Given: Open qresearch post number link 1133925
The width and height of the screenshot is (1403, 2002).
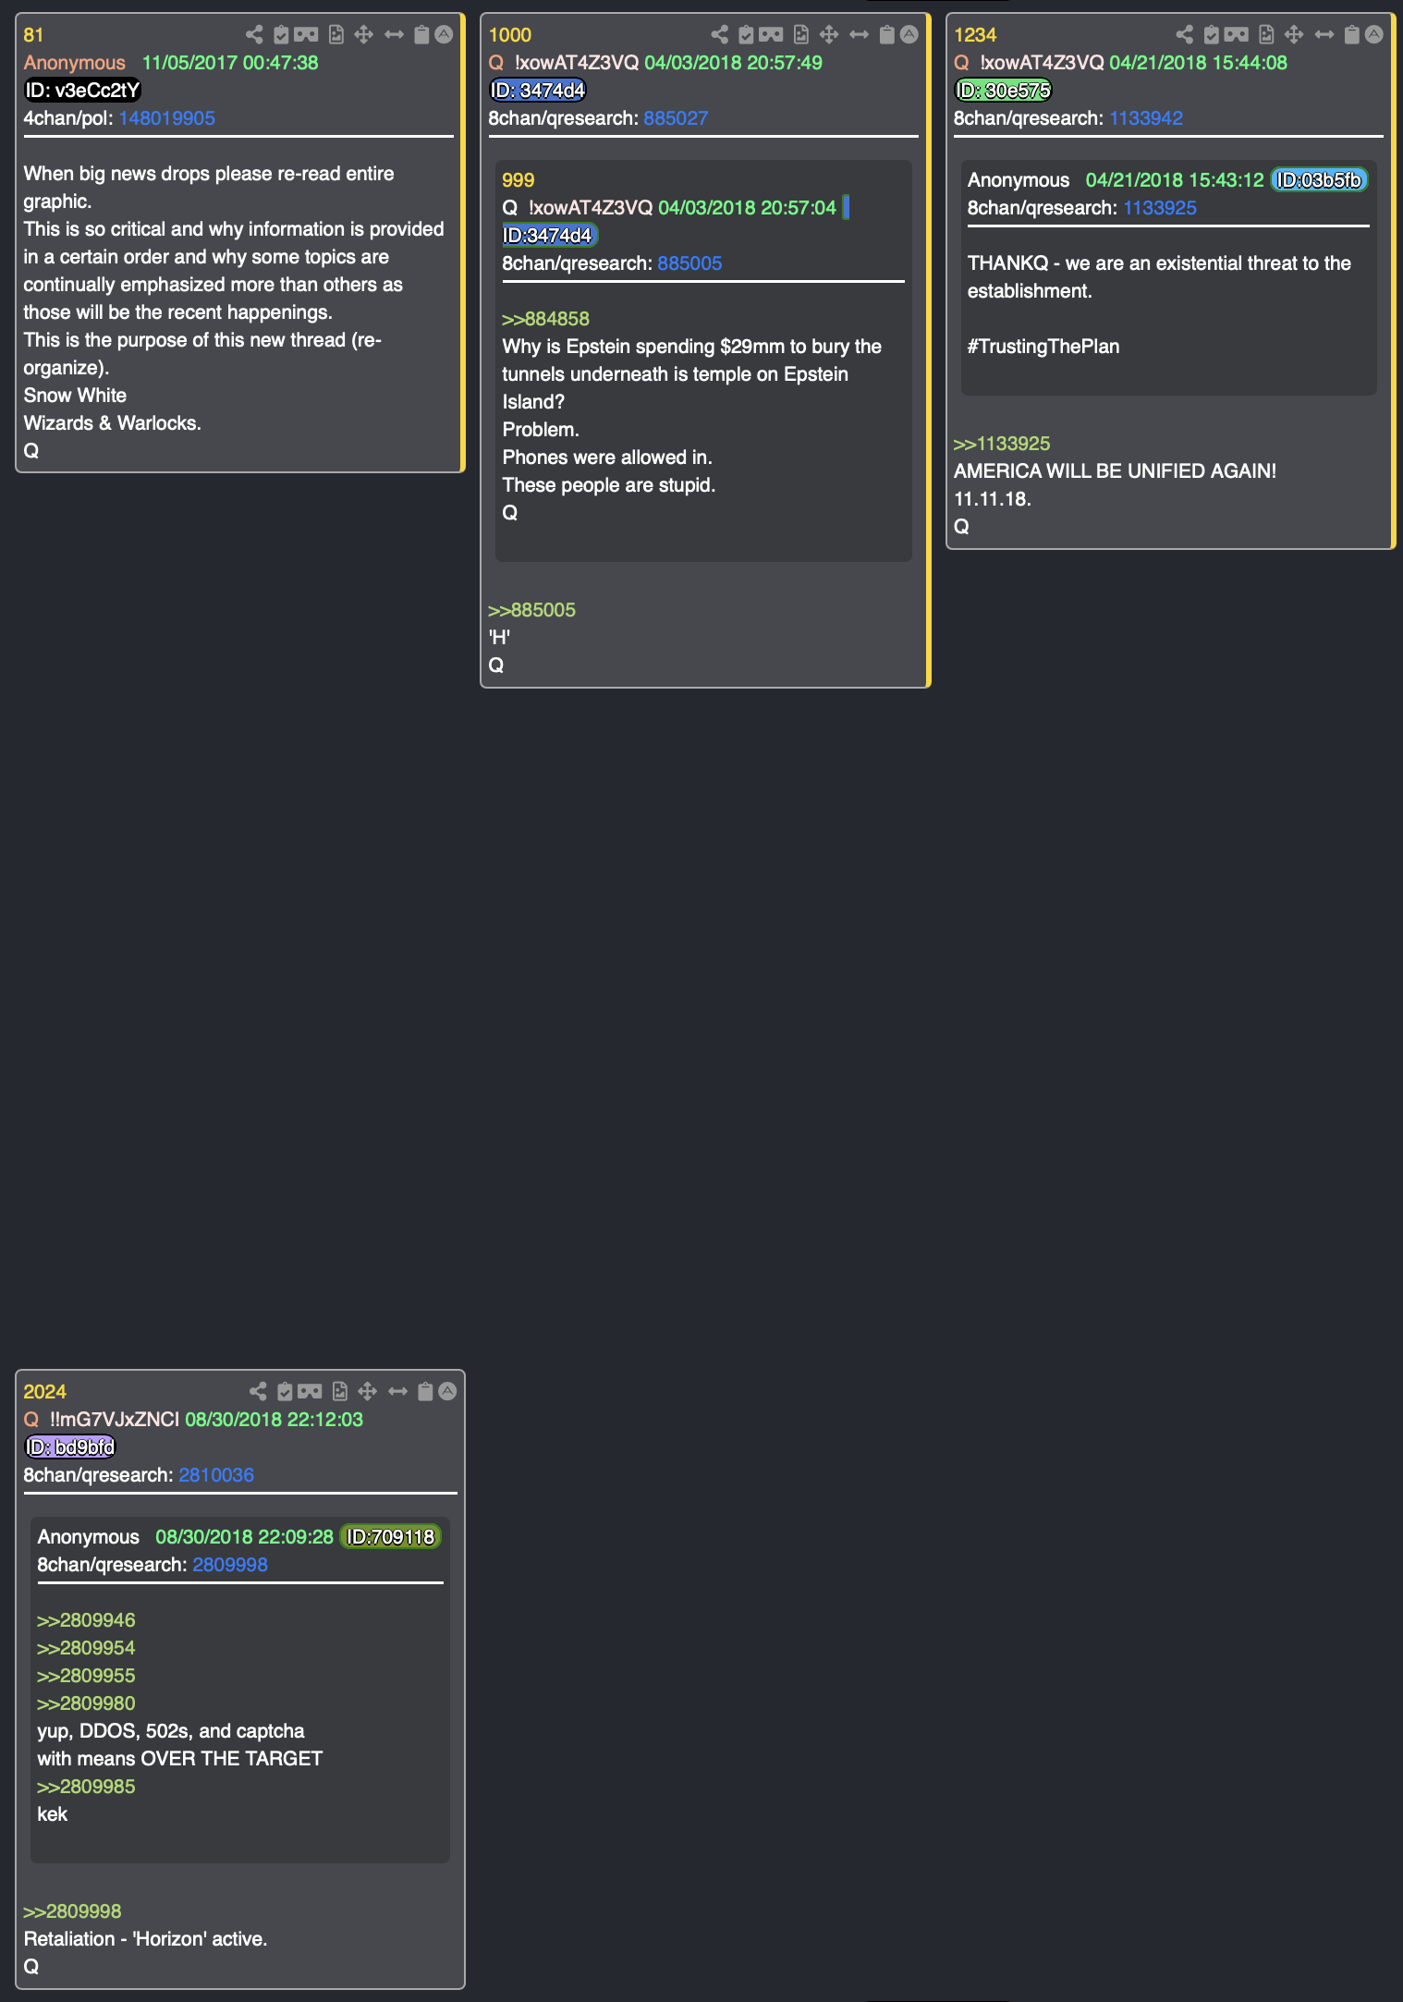Looking at the screenshot, I should 1160,208.
